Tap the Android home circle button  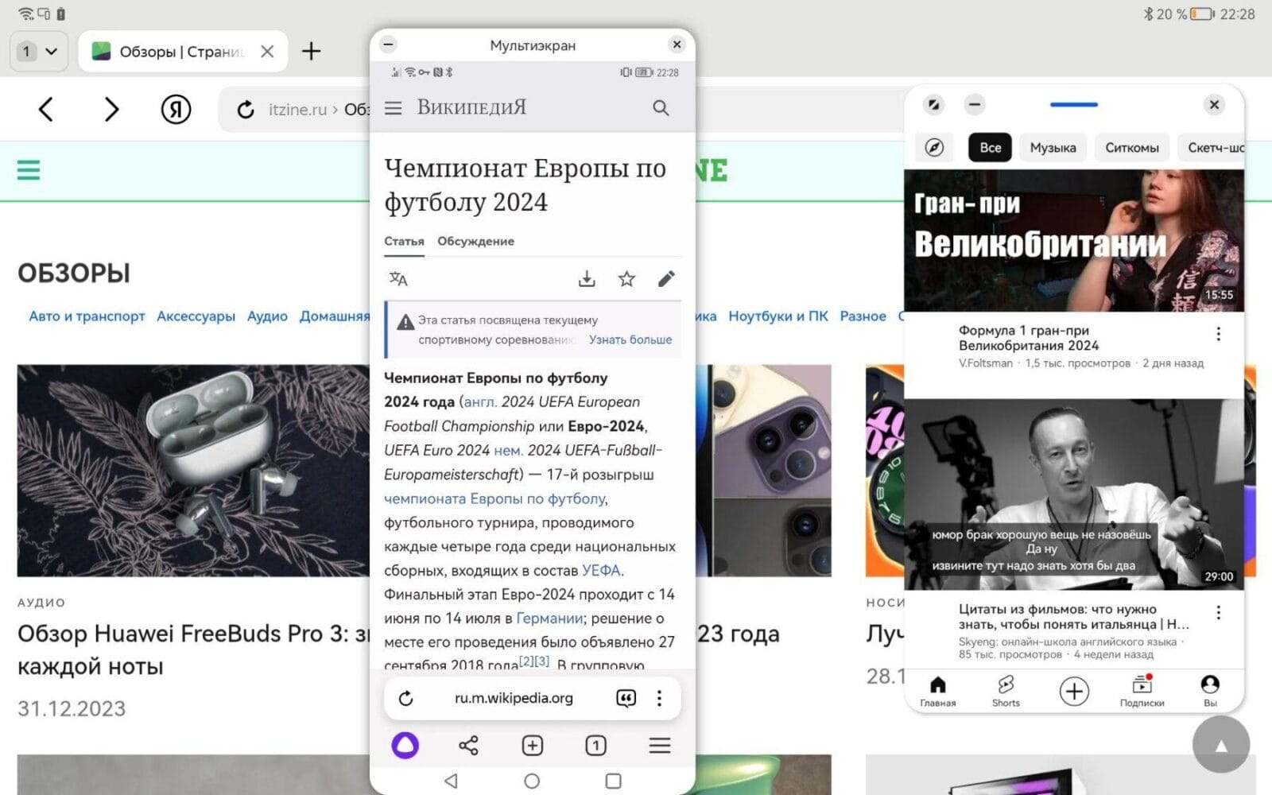tap(532, 781)
